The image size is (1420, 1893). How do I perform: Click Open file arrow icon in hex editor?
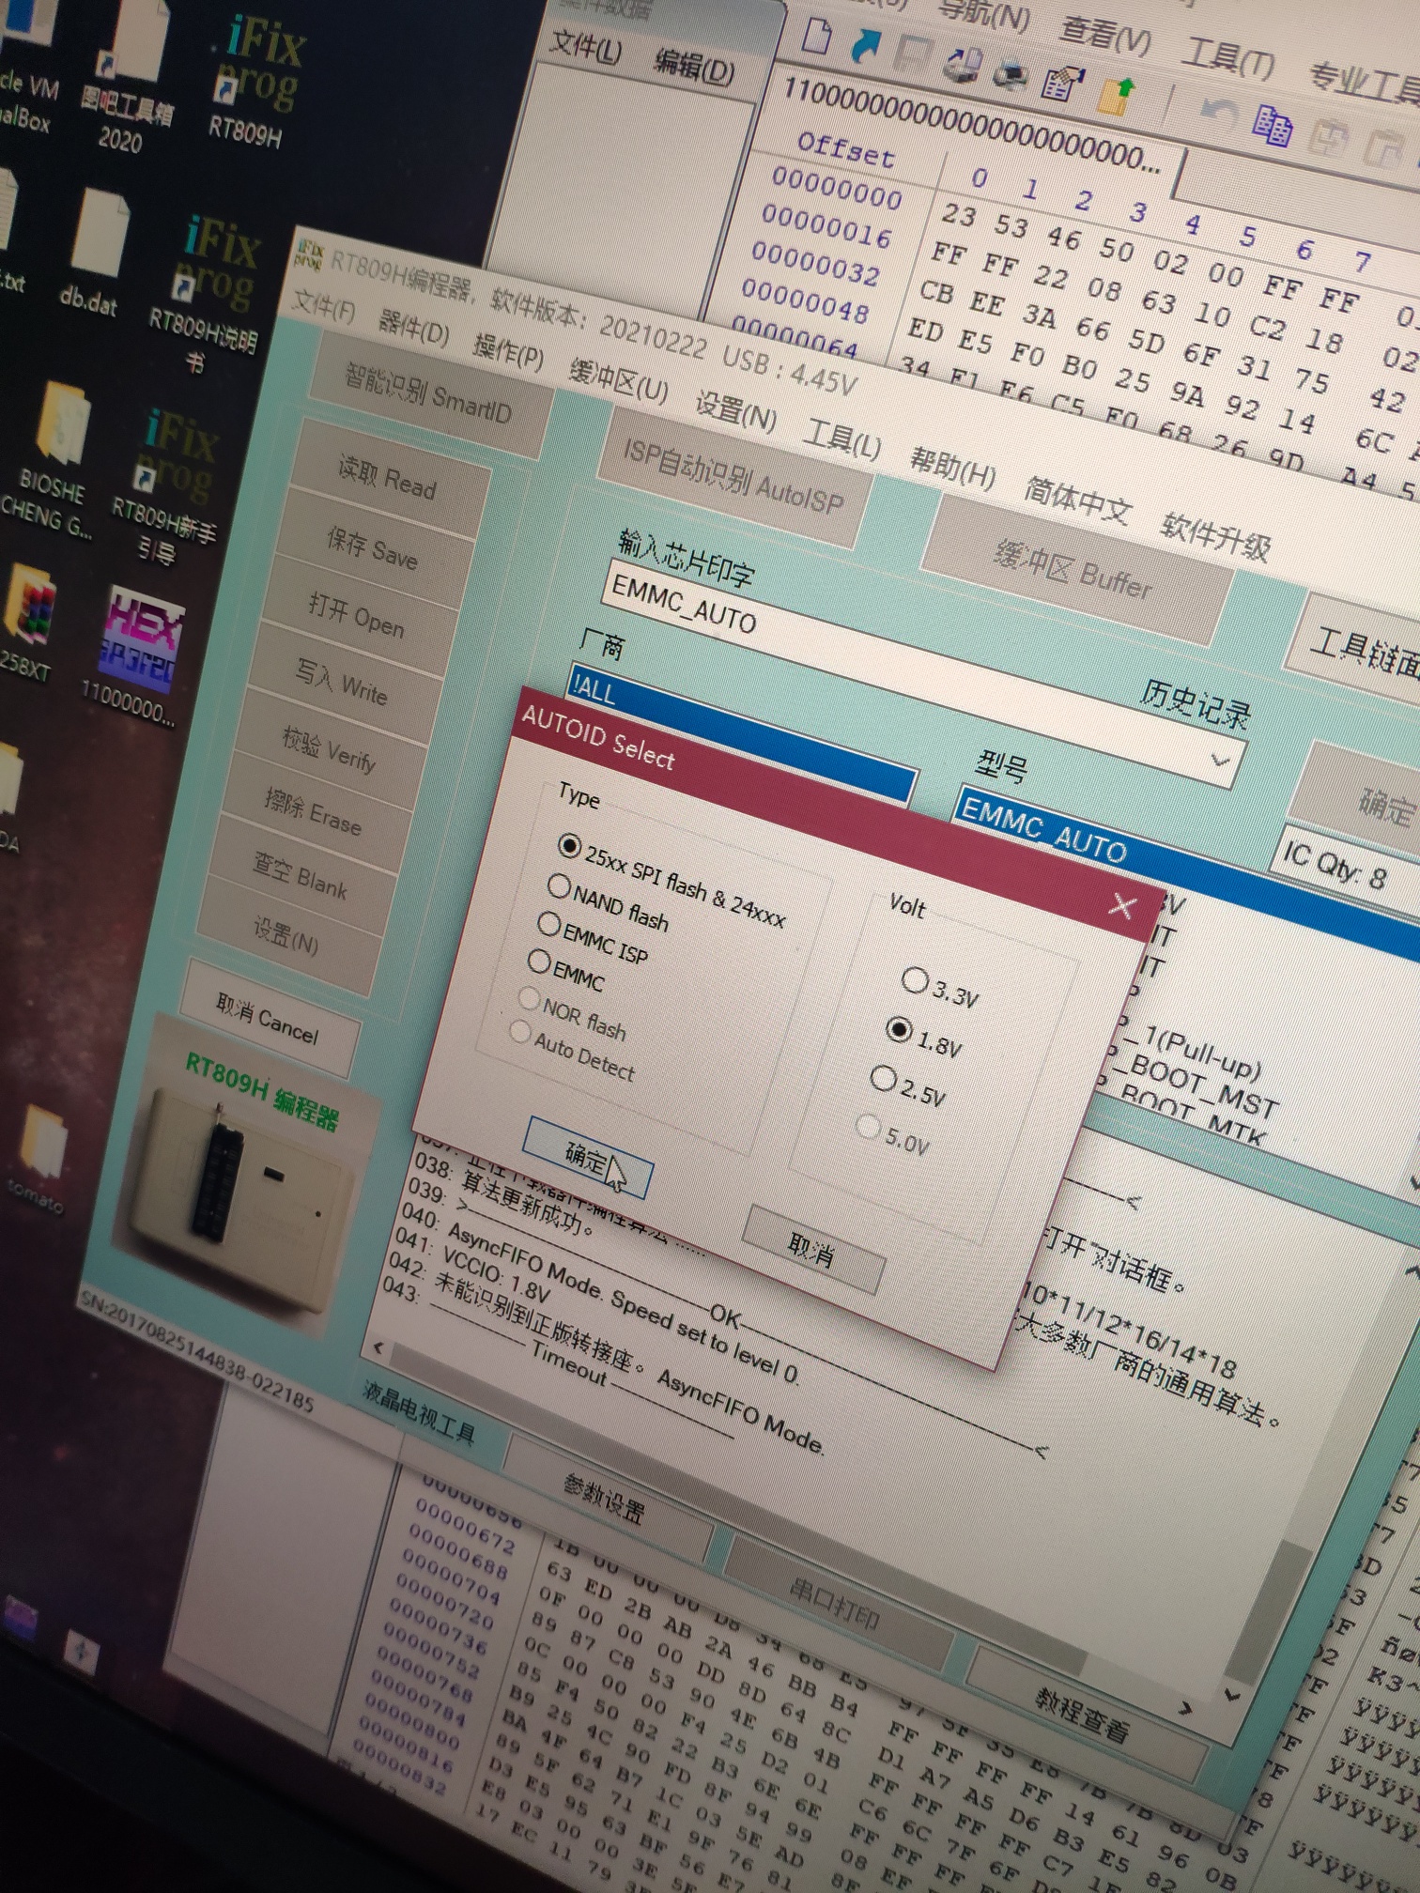point(865,44)
